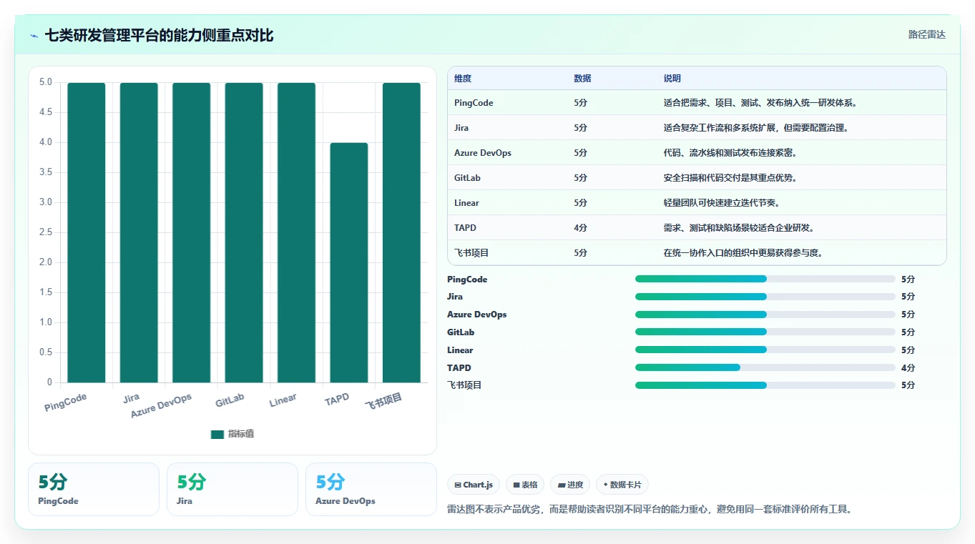Open the Jira 5分 stat card
The width and height of the screenshot is (975, 544).
click(x=232, y=489)
